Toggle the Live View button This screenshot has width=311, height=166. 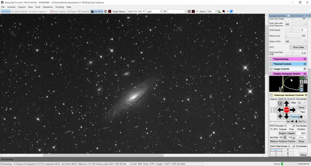coord(6,12)
